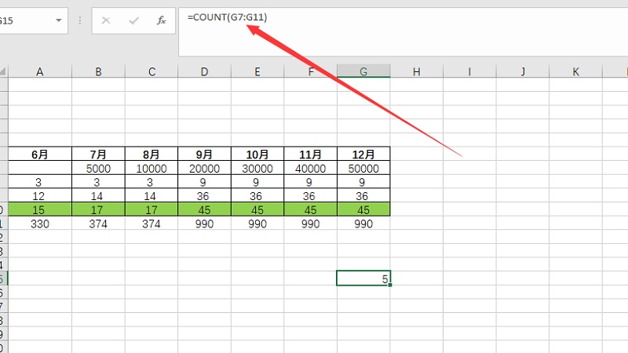Open Insert Function via fx icon
The height and width of the screenshot is (353, 628).
(162, 20)
